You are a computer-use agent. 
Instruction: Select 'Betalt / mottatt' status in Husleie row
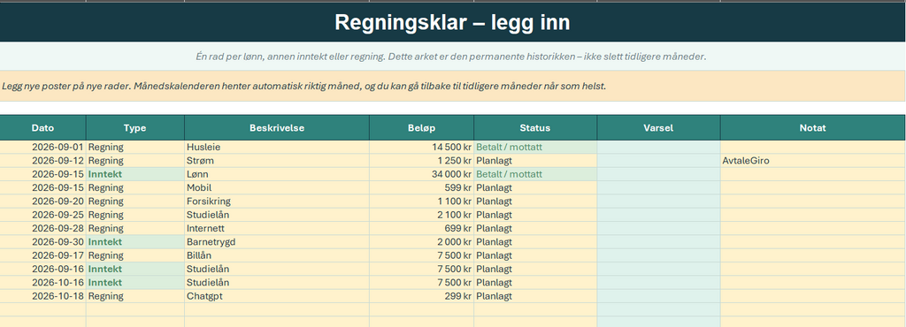(535, 147)
